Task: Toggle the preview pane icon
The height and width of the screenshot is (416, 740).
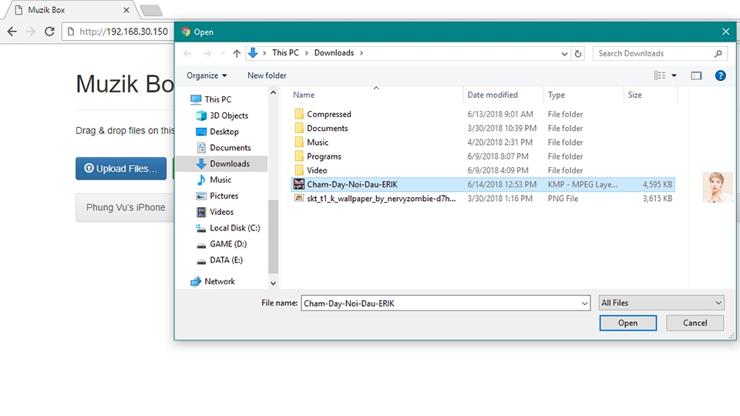Action: click(x=696, y=75)
